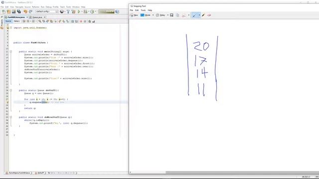Open the Mode dropdown arrow in Snipping Tool

click(153, 15)
